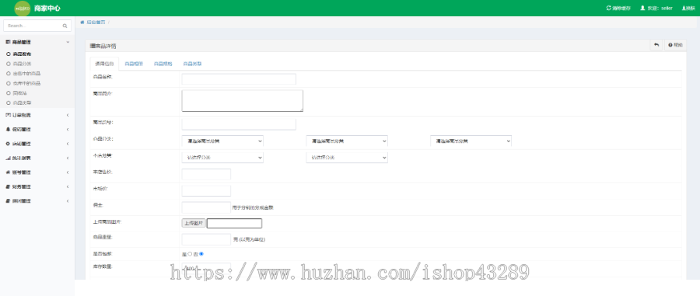The height and width of the screenshot is (296, 700).
Task: Select the 是 radio for 是否包邮
Action: coord(190,253)
